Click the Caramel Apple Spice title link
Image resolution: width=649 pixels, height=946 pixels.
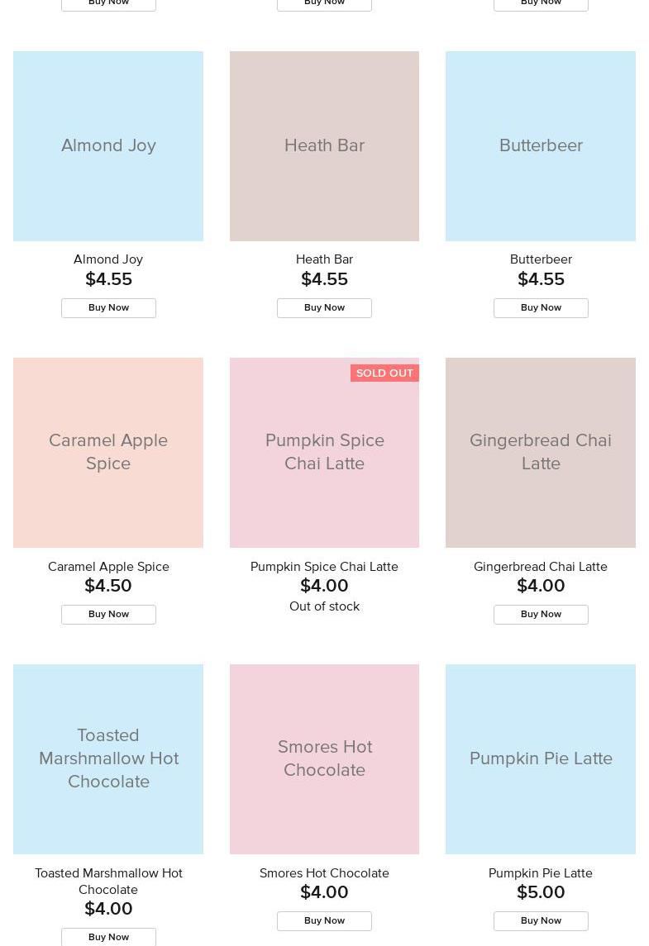click(x=108, y=567)
